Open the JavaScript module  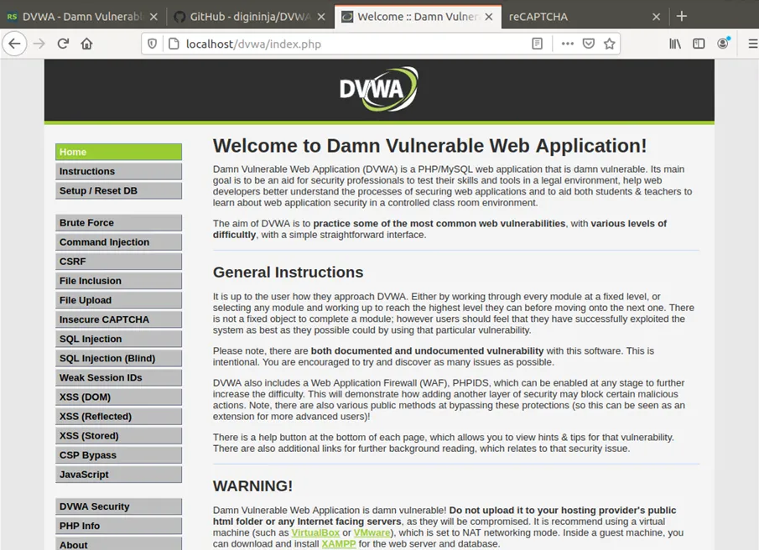coord(118,474)
